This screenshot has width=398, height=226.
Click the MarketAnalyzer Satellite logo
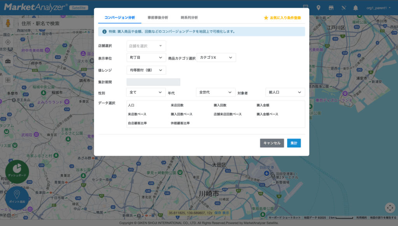point(46,7)
